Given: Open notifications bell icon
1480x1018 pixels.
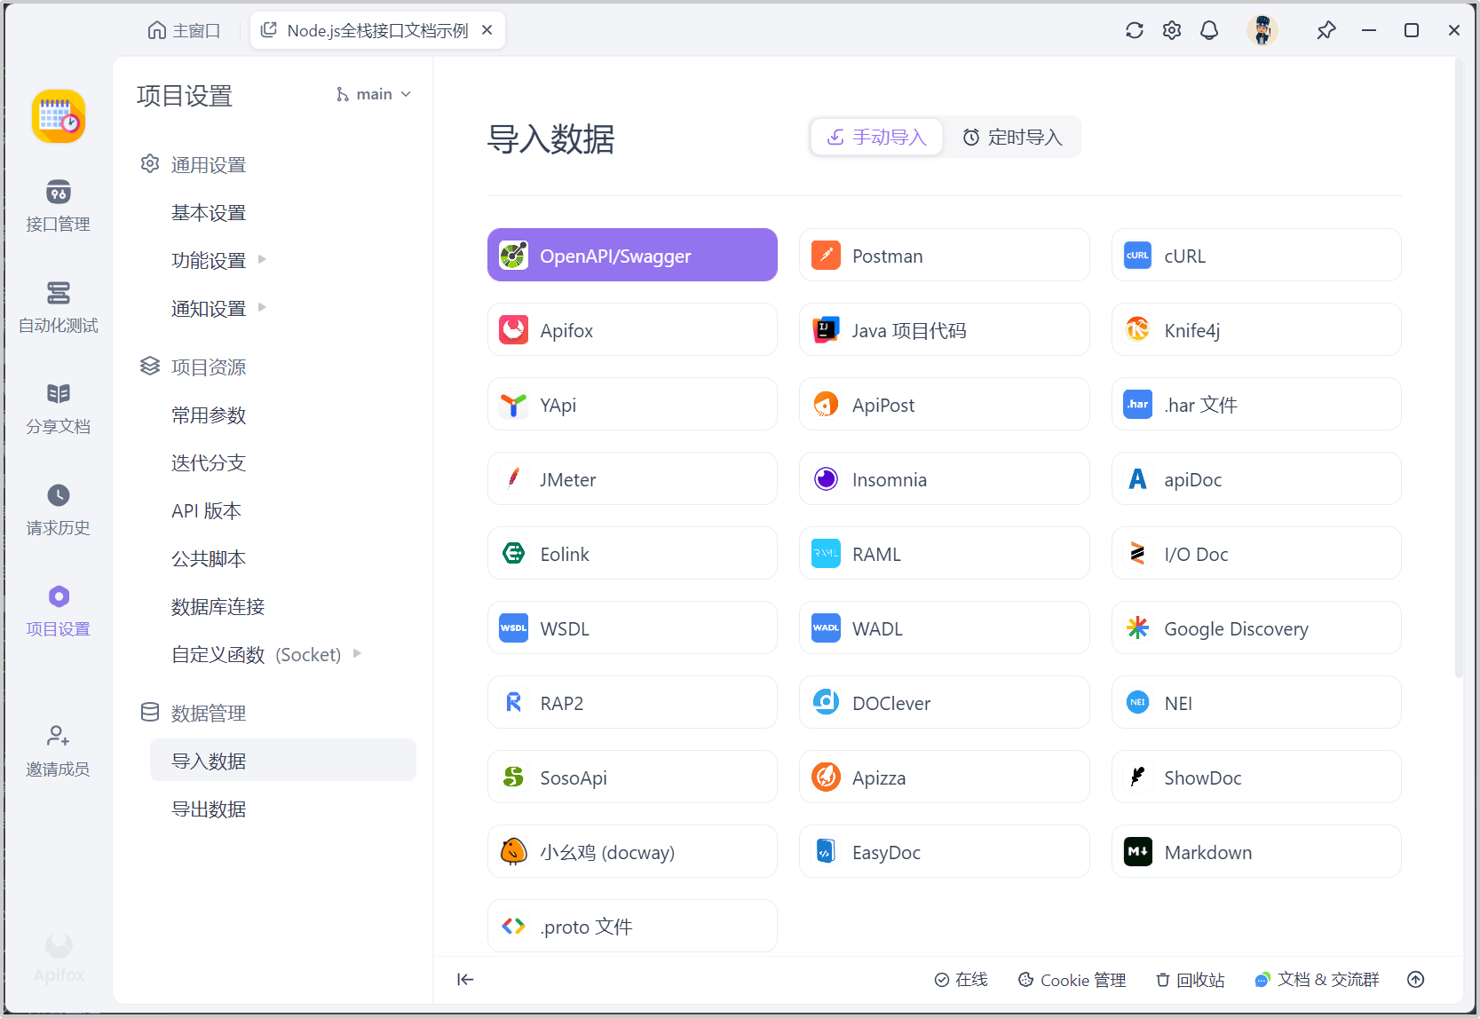Looking at the screenshot, I should [1209, 30].
